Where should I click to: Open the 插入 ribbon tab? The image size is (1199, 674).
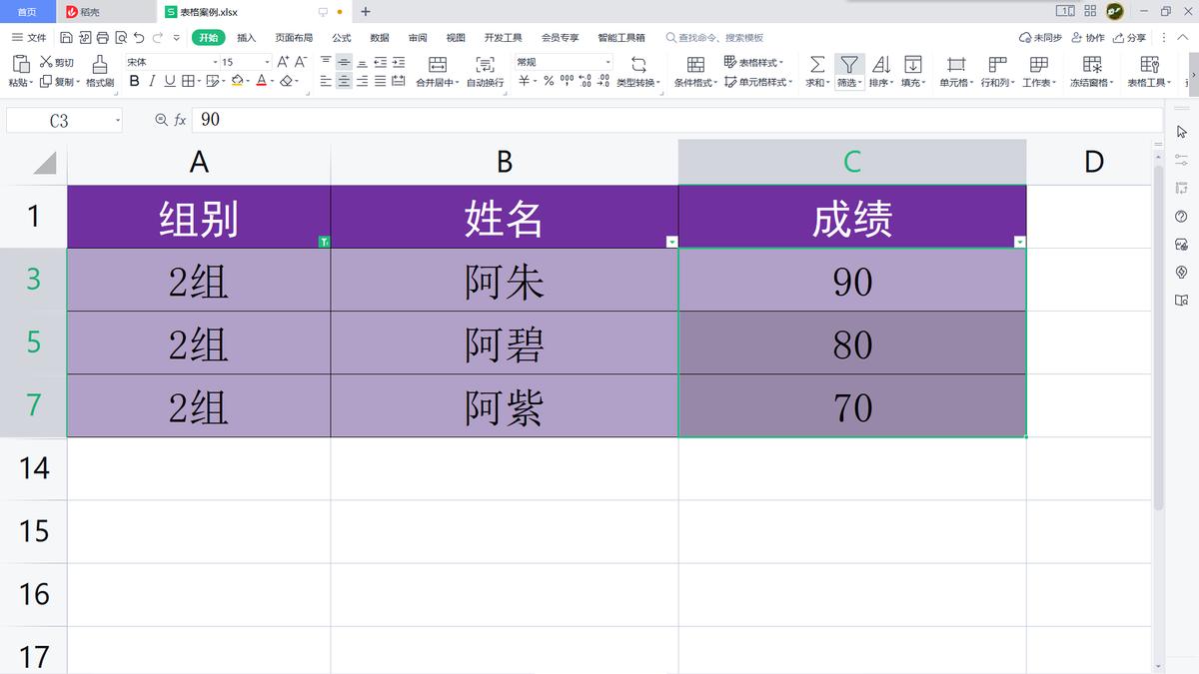click(245, 37)
